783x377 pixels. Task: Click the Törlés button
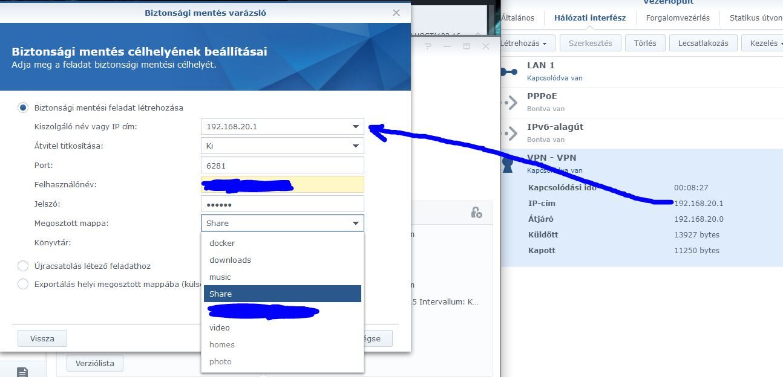pyautogui.click(x=645, y=43)
